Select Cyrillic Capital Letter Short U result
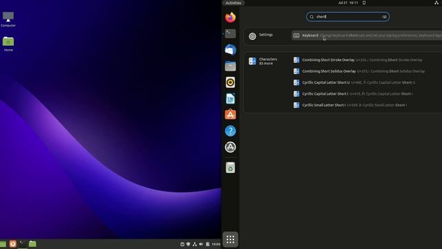 tap(354, 82)
